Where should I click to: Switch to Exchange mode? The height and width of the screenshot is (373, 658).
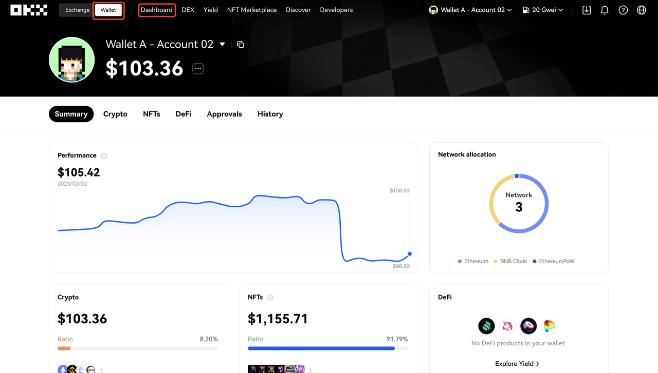77,10
